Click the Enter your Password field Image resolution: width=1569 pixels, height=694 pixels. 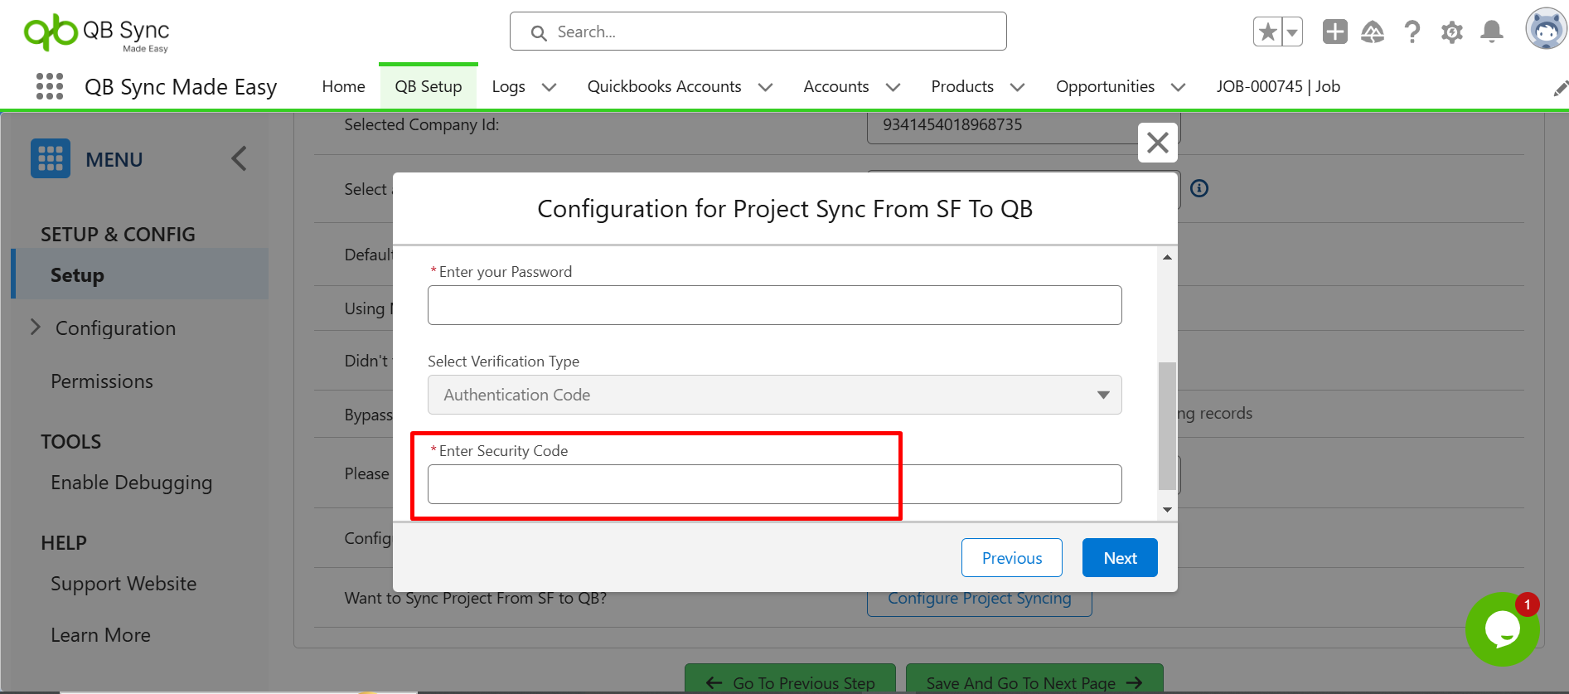[x=774, y=305]
